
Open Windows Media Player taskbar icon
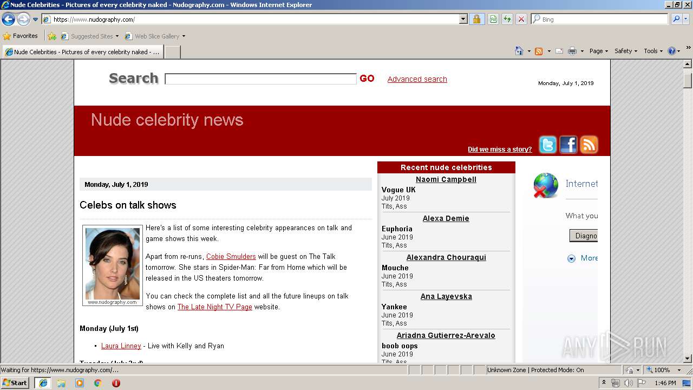80,383
